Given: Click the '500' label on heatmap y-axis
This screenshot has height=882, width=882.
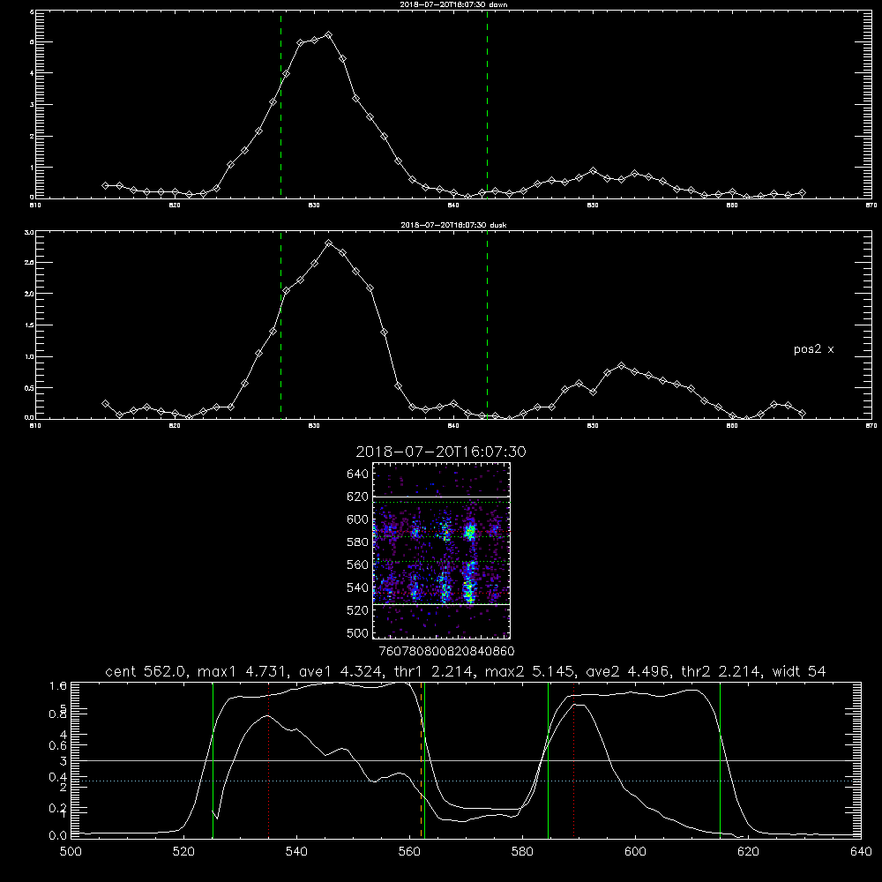Looking at the screenshot, I should click(358, 632).
